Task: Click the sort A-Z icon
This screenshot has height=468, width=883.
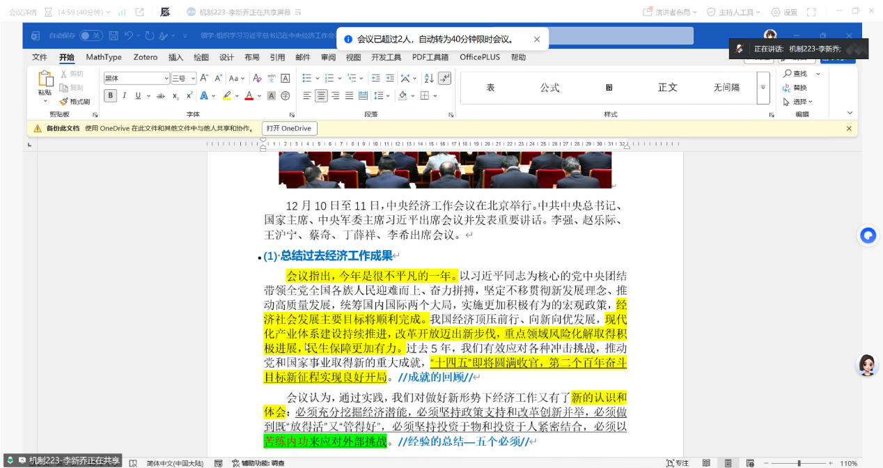Action: pyautogui.click(x=429, y=79)
